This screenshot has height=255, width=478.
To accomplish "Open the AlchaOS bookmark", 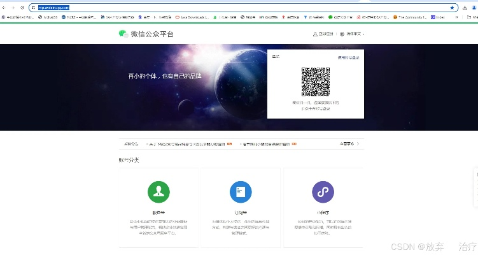I will 48,17.
